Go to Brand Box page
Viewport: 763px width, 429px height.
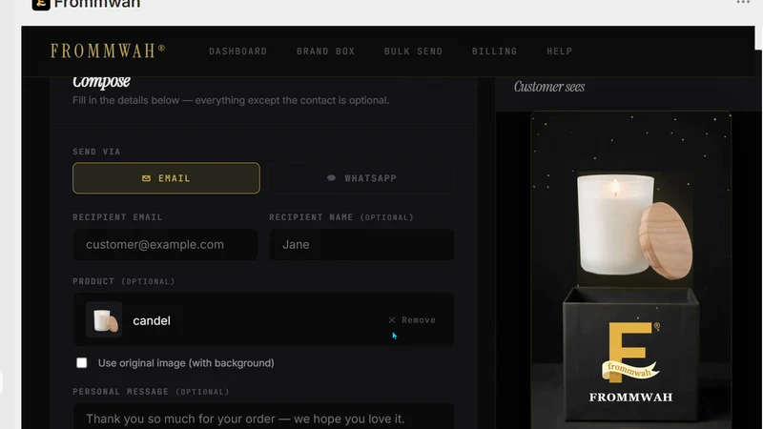(x=325, y=51)
